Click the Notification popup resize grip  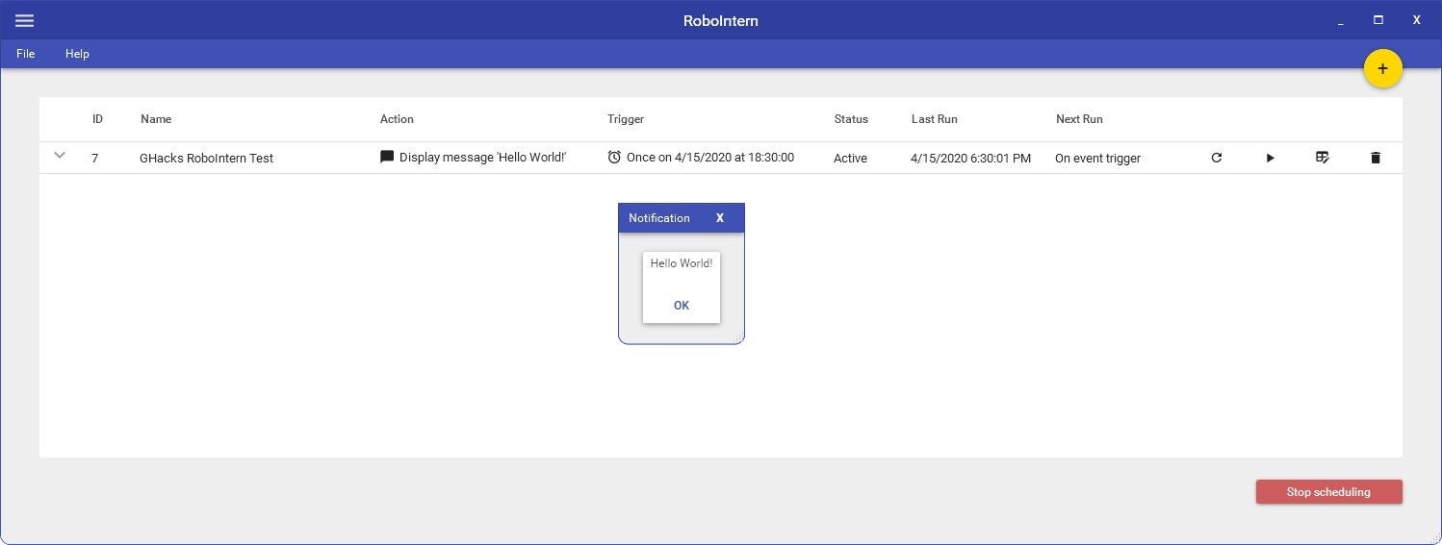(x=738, y=337)
